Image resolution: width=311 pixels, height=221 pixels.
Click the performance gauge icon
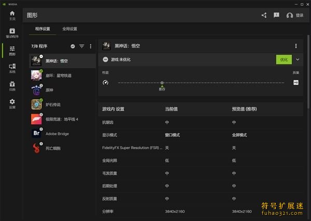[106, 83]
